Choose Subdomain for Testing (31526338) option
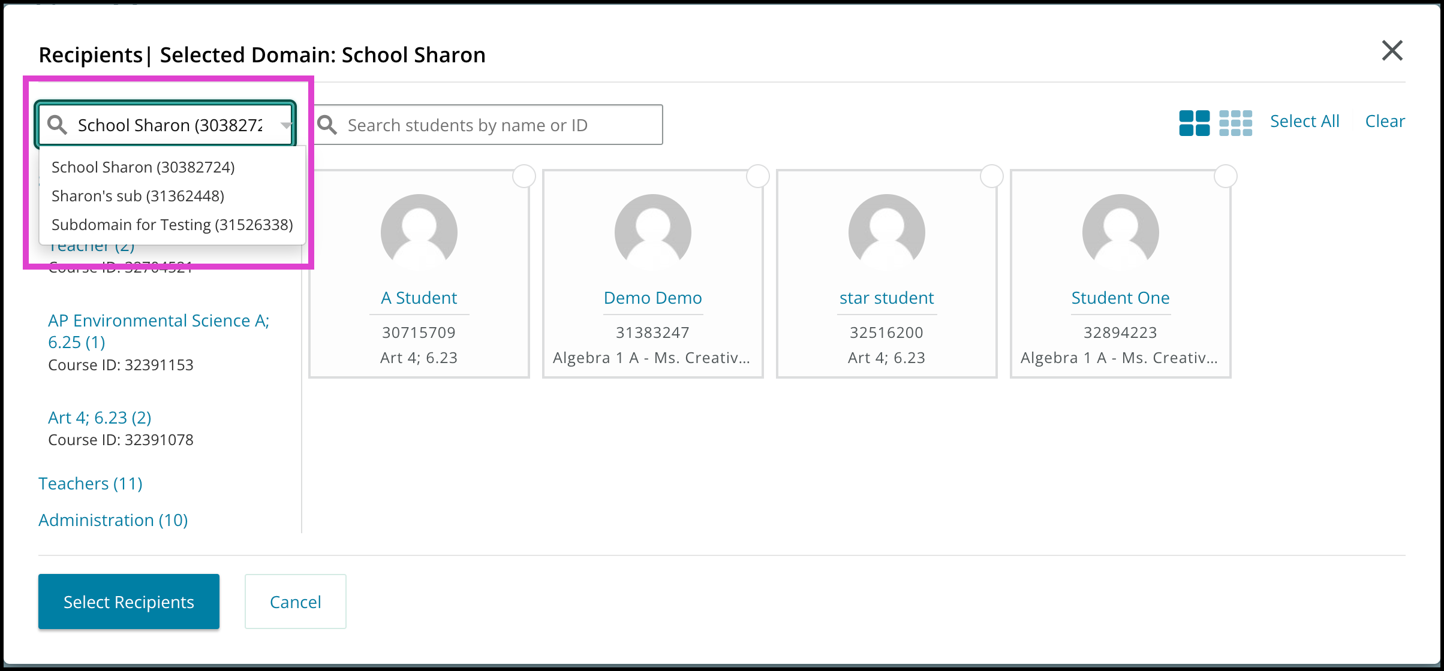 pyautogui.click(x=173, y=225)
